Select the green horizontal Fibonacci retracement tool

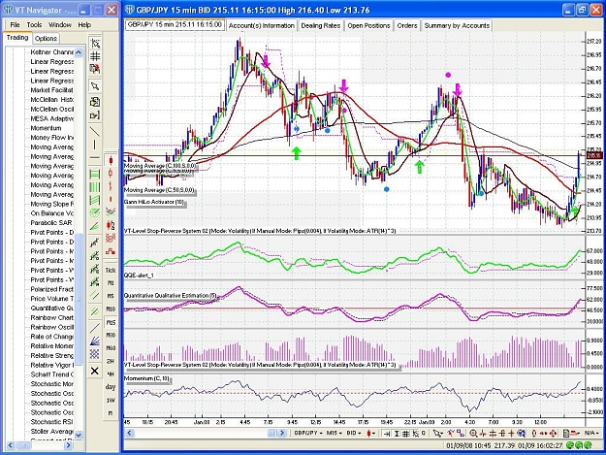[95, 175]
